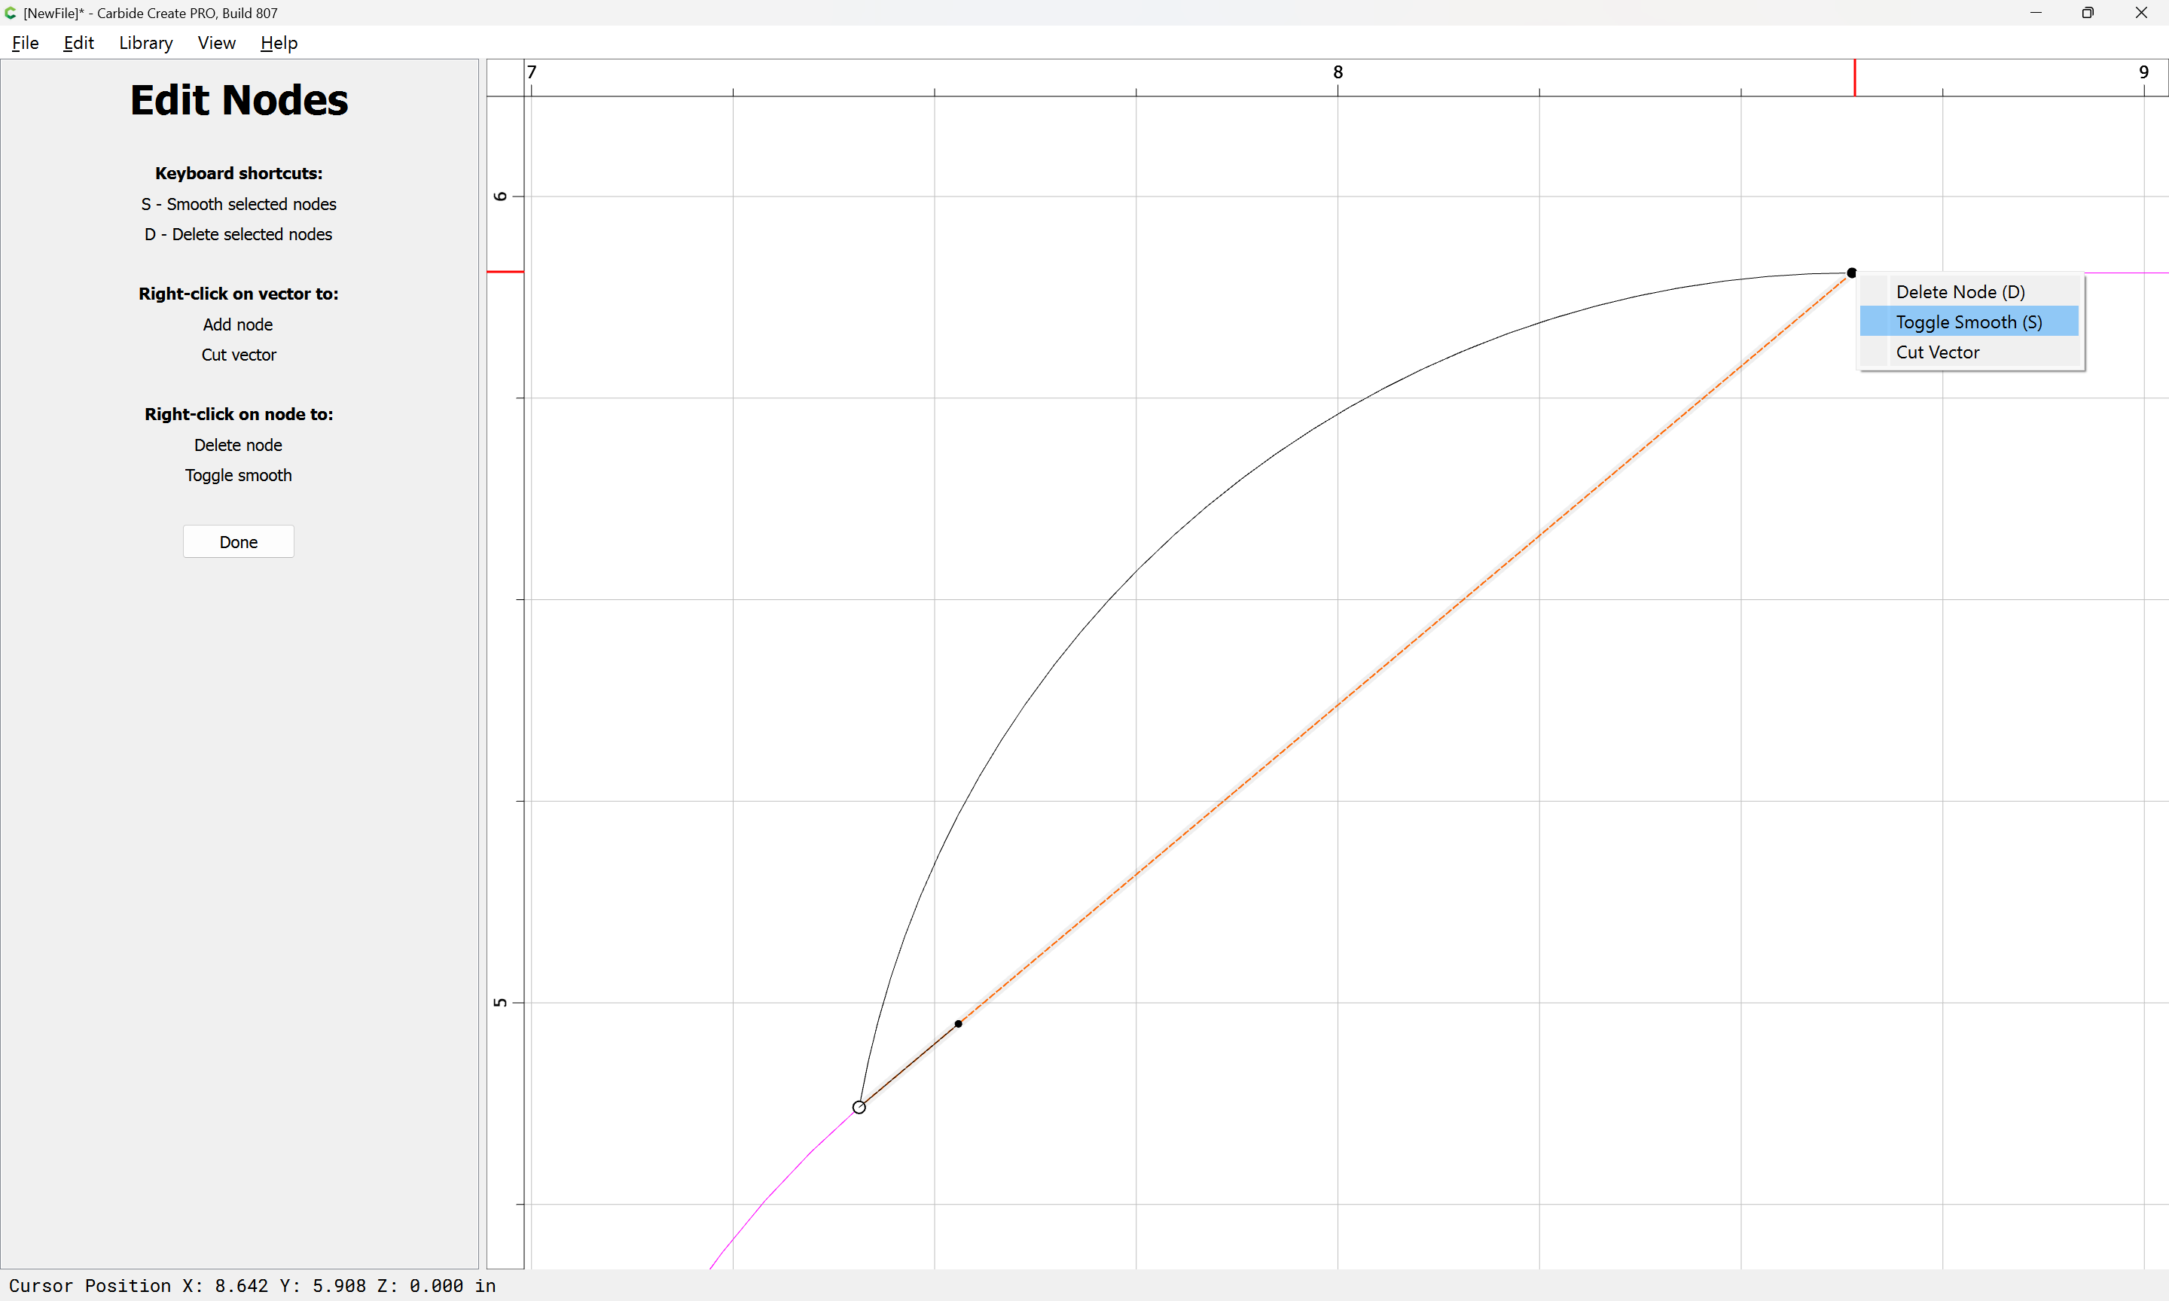
Task: Click the 'Add node' help text
Action: click(239, 324)
